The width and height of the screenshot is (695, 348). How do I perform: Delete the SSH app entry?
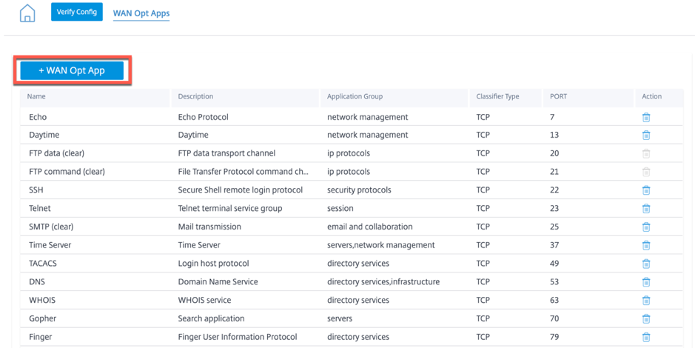click(x=646, y=190)
